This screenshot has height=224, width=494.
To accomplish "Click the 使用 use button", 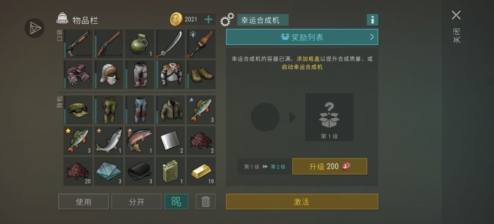I will pyautogui.click(x=84, y=201).
